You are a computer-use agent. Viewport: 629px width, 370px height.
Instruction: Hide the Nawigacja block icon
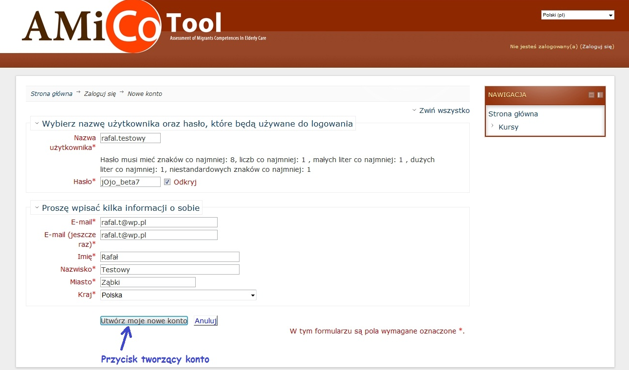point(592,95)
